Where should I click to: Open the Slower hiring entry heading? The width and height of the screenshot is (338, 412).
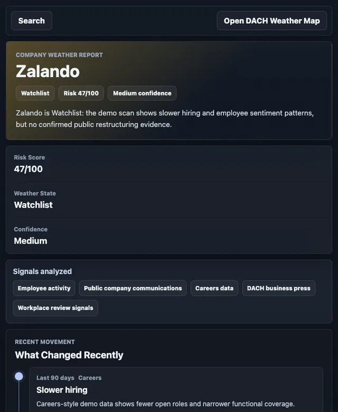[x=62, y=390]
